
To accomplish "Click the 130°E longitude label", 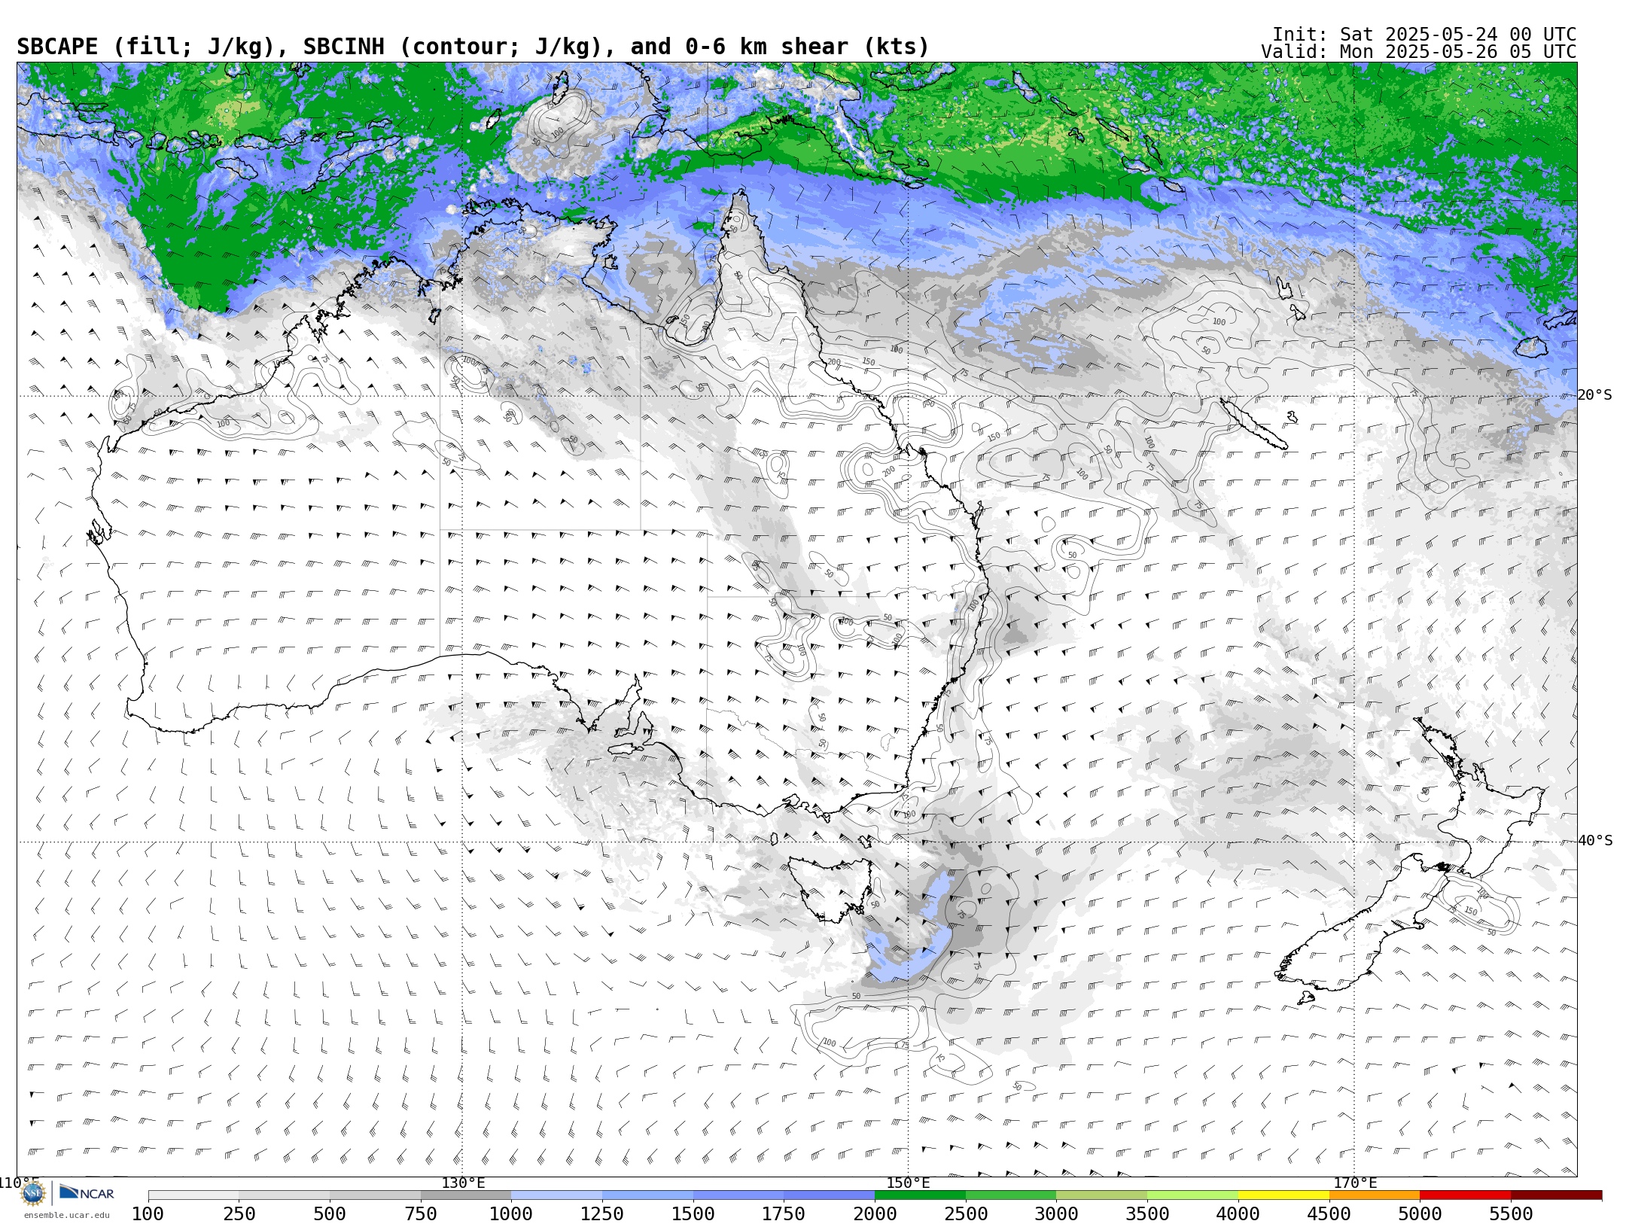I will (x=463, y=1183).
